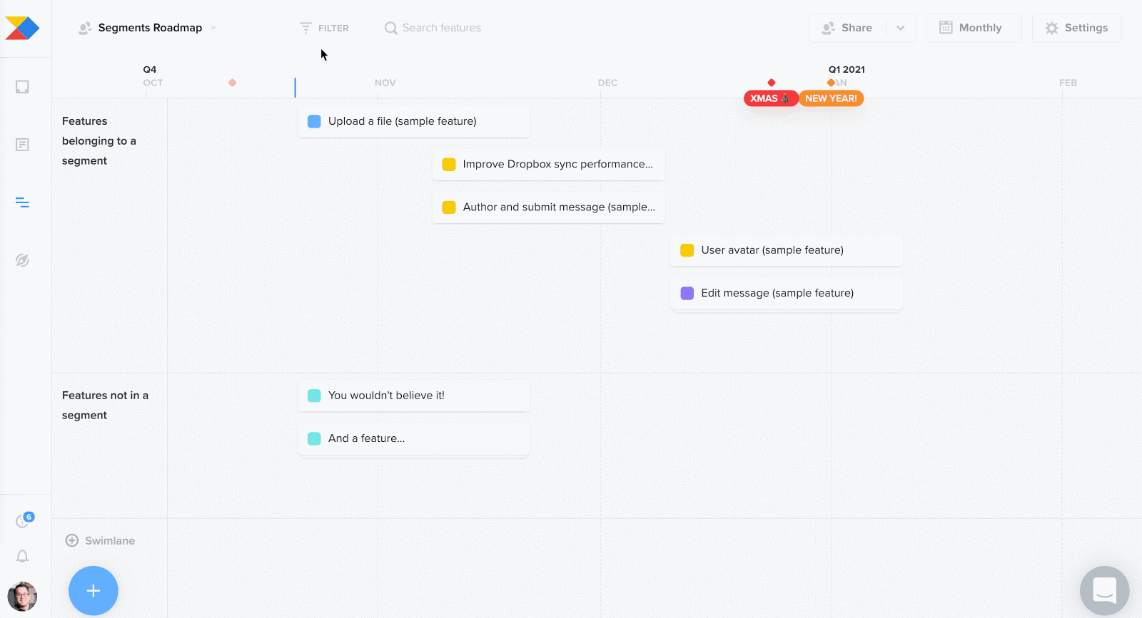Open the roadmap timeline icon in sidebar

(22, 202)
